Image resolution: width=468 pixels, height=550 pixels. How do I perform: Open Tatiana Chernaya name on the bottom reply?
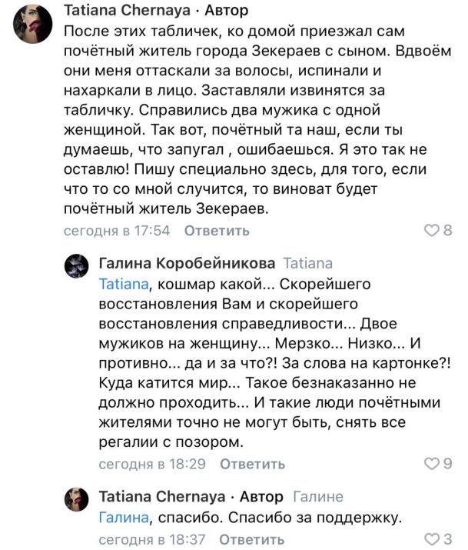point(162,497)
